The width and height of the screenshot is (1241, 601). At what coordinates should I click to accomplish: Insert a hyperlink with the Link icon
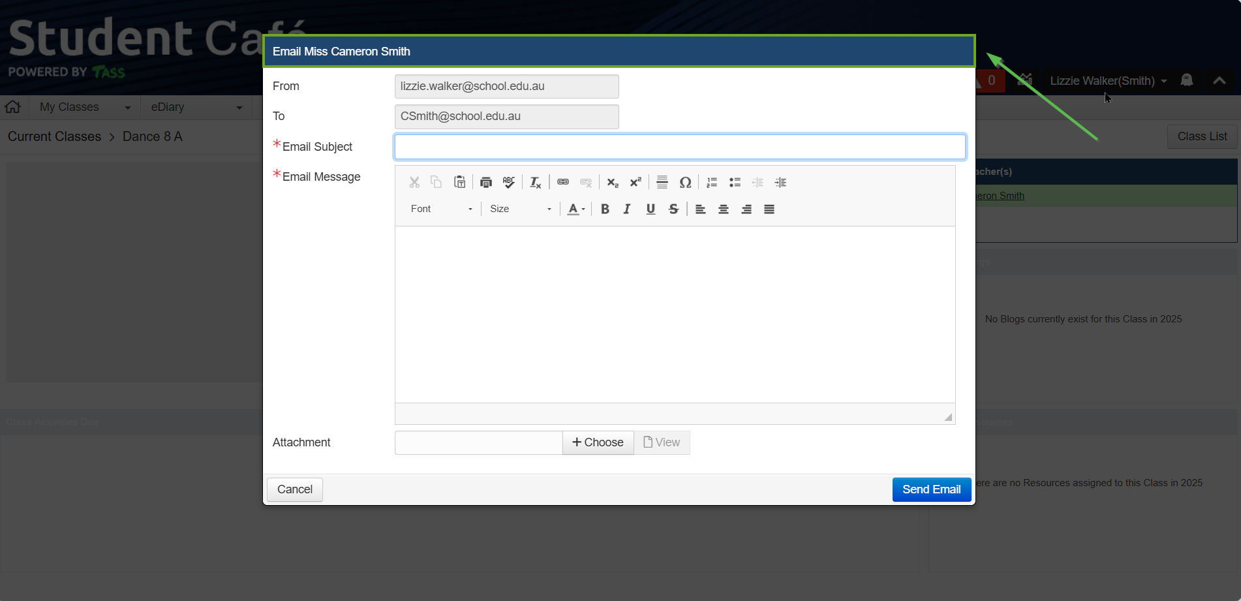[x=562, y=182]
